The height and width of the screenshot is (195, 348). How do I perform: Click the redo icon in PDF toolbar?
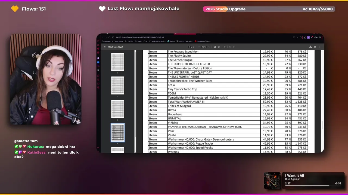[x=234, y=47]
